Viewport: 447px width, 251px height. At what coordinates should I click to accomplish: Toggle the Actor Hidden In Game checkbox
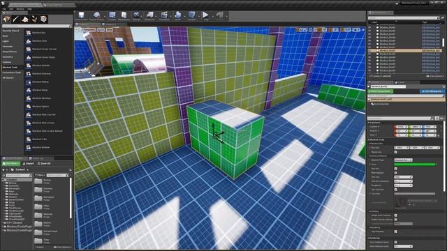[395, 242]
